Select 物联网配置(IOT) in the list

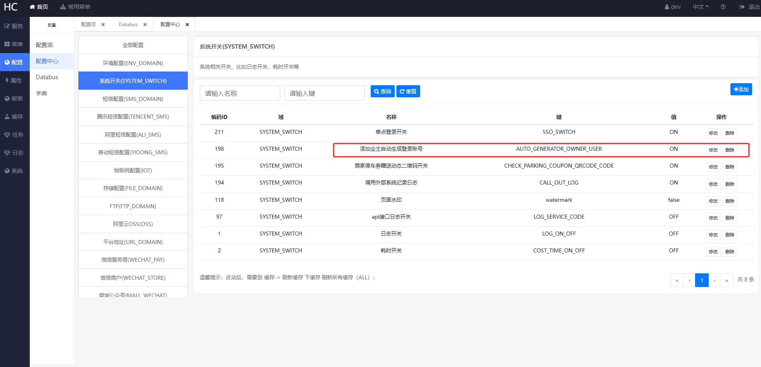[x=133, y=170]
